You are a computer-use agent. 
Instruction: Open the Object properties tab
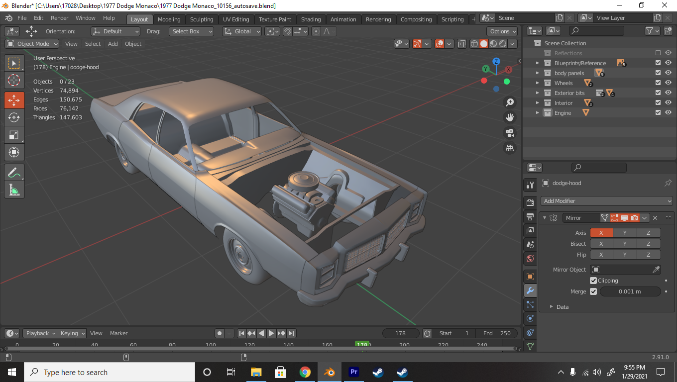click(x=530, y=277)
